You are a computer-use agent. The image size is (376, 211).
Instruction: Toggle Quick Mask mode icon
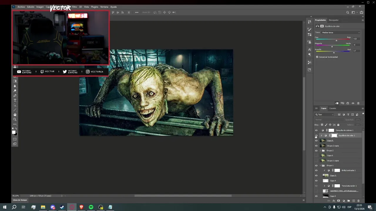pos(15,139)
